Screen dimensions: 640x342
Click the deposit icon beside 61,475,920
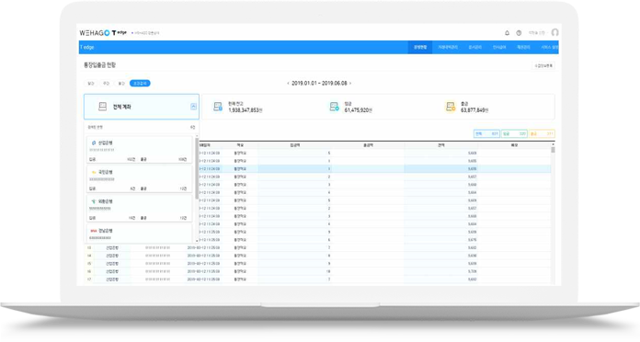(x=335, y=107)
